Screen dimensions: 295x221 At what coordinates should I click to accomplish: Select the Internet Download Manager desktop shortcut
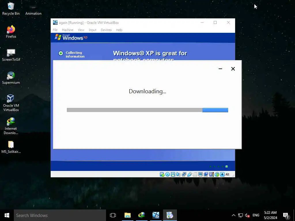[11, 126]
